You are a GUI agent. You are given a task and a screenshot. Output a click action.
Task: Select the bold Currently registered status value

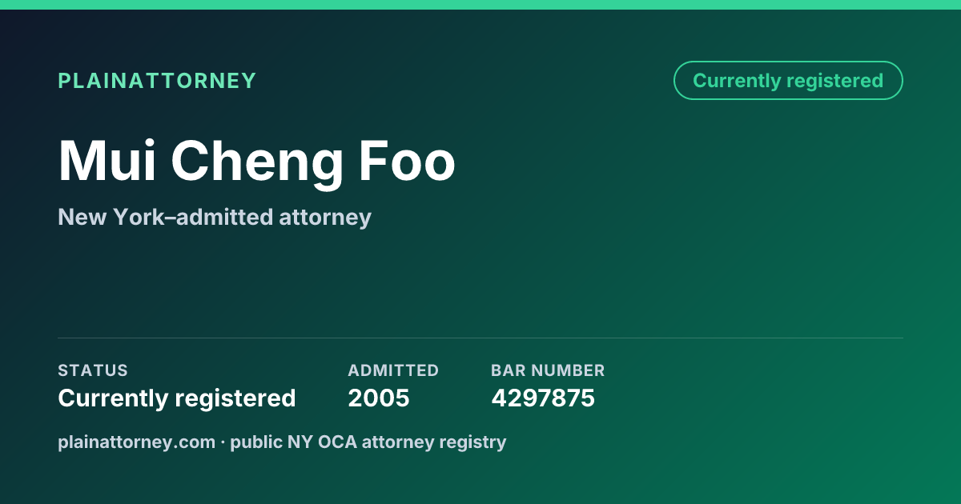[x=177, y=398]
